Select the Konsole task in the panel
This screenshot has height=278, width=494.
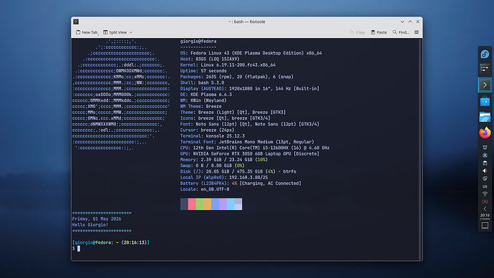(x=485, y=85)
